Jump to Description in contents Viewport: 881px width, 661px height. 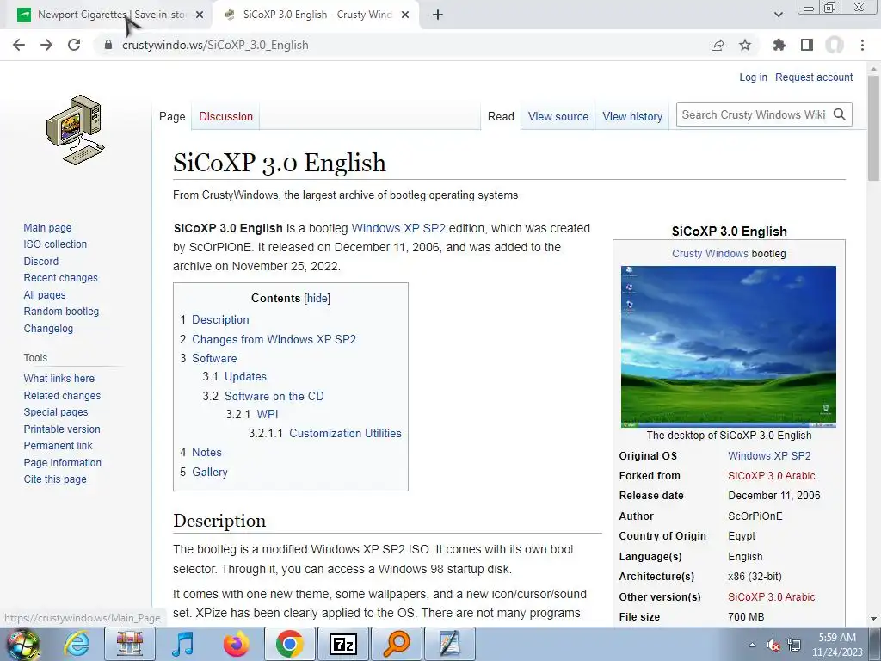(220, 320)
